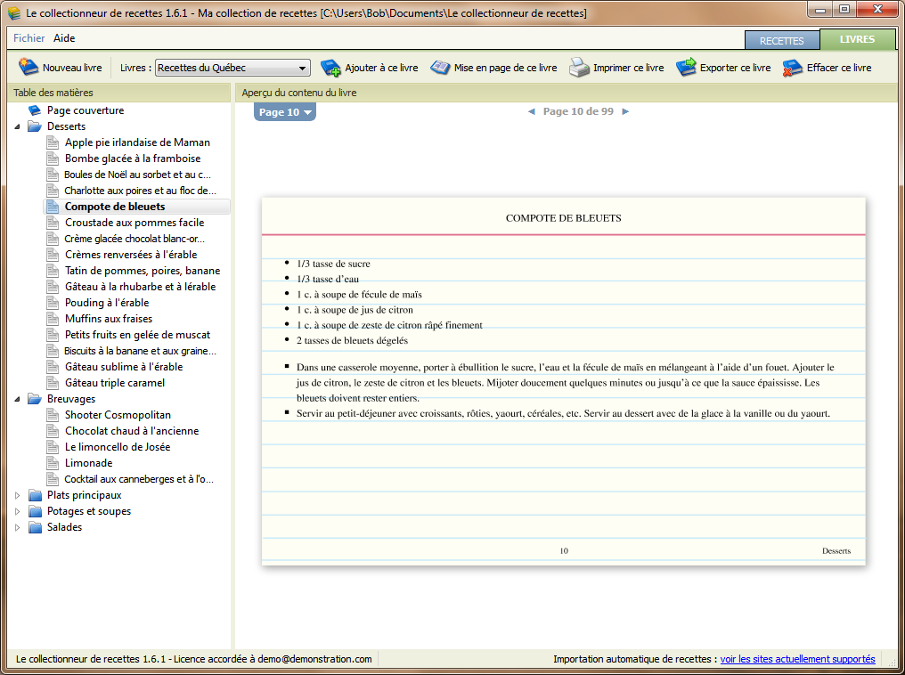905x675 pixels.
Task: Click the document icon beside Chocolat chaud à l'ancienne
Action: coord(53,431)
